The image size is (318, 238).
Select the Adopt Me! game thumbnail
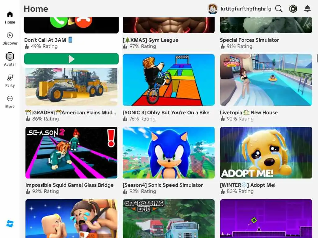tap(266, 152)
